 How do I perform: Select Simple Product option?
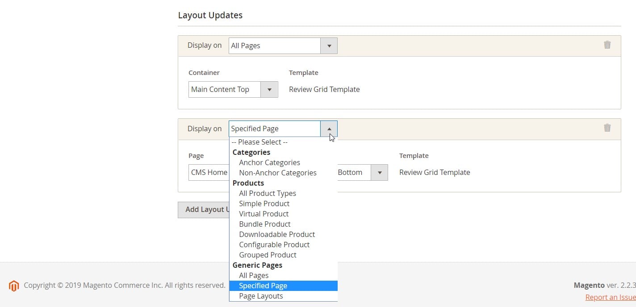(x=283, y=203)
